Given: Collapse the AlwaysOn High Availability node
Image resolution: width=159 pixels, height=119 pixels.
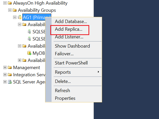Looking at the screenshot, I should pyautogui.click(x=5, y=3).
